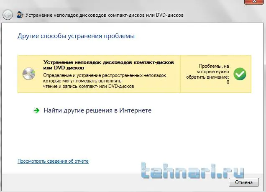Open the "Просмотреть сведения об отчете" link
The image size is (266, 192).
click(x=53, y=161)
